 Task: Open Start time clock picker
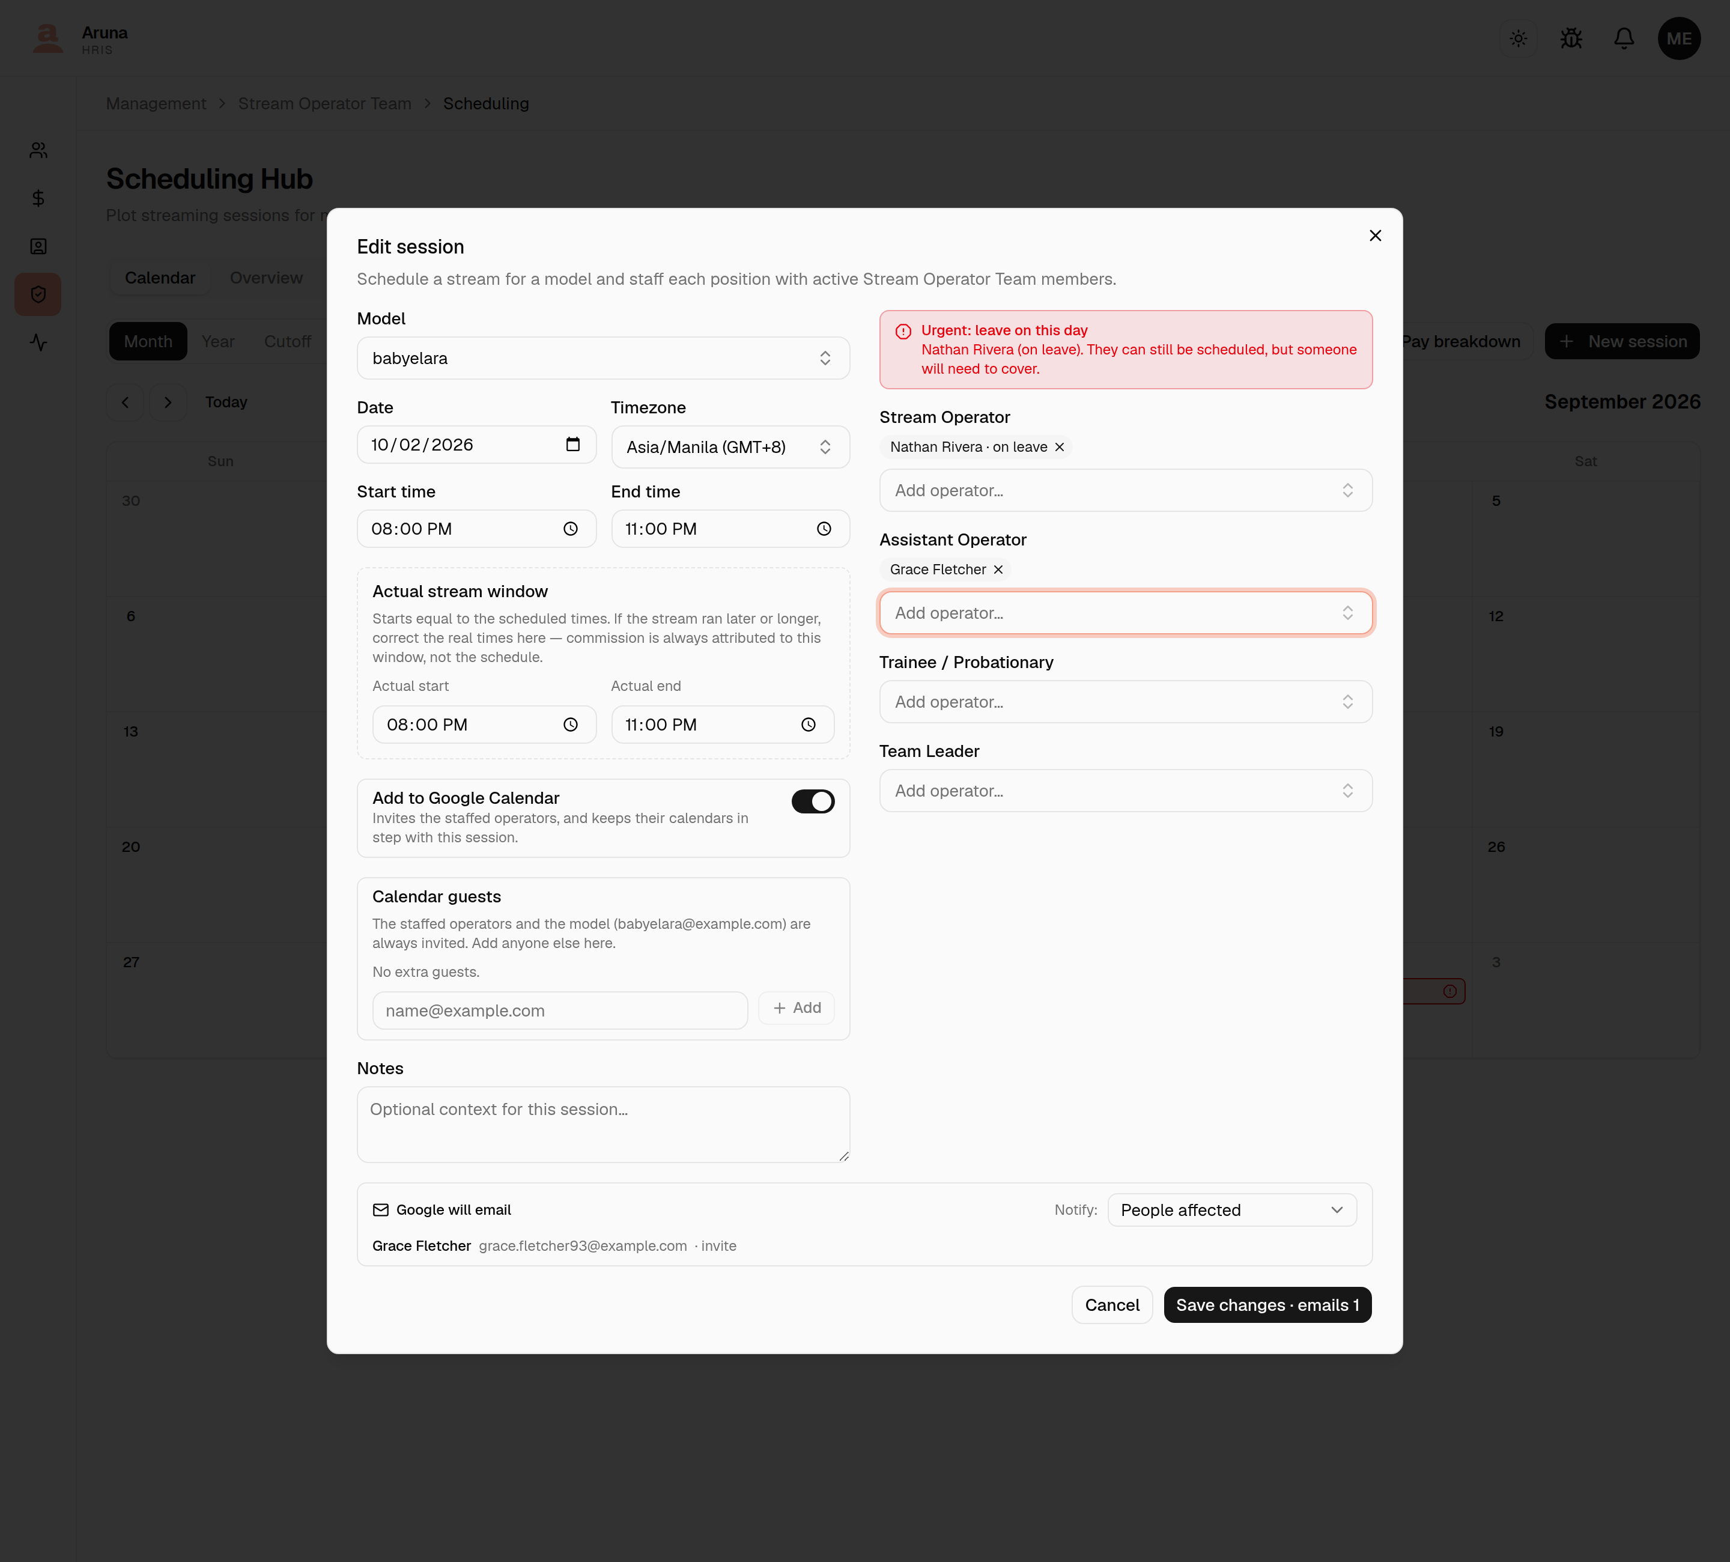pos(571,529)
